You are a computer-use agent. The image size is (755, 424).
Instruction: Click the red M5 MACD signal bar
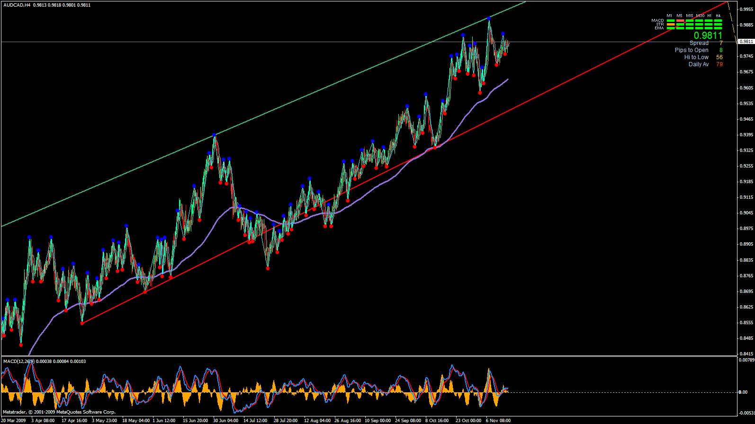coord(680,21)
